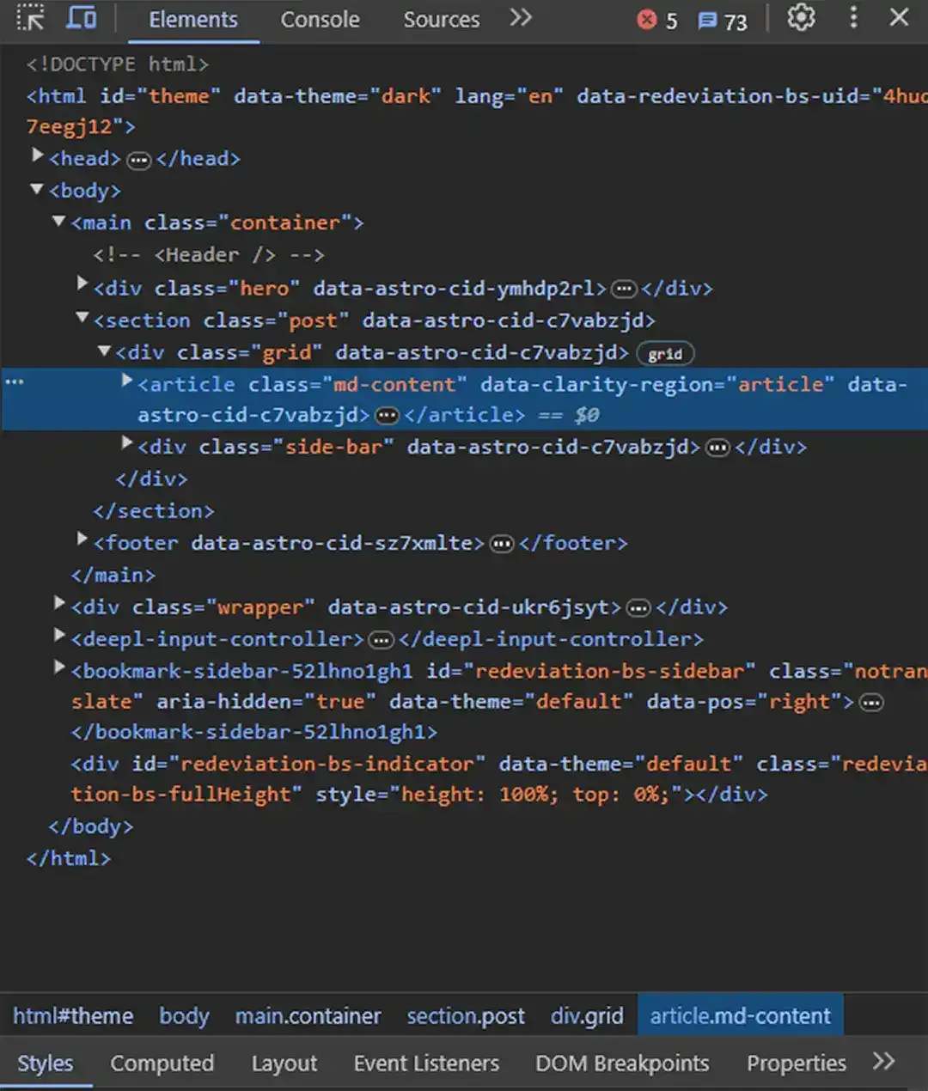Expand the div wrapper node
The width and height of the screenshot is (928, 1091).
click(x=59, y=604)
